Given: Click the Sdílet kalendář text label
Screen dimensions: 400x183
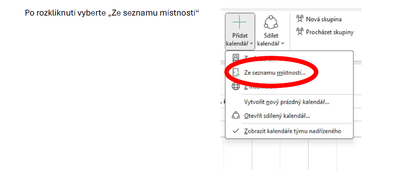Looking at the screenshot, I should 271,39.
